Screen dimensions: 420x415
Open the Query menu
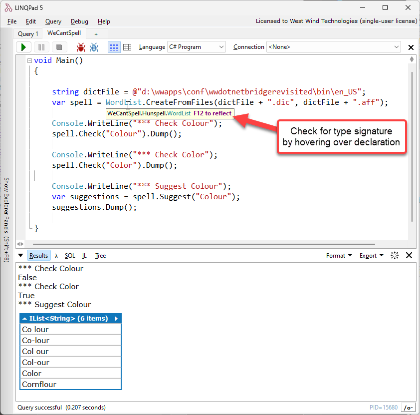[x=53, y=21]
